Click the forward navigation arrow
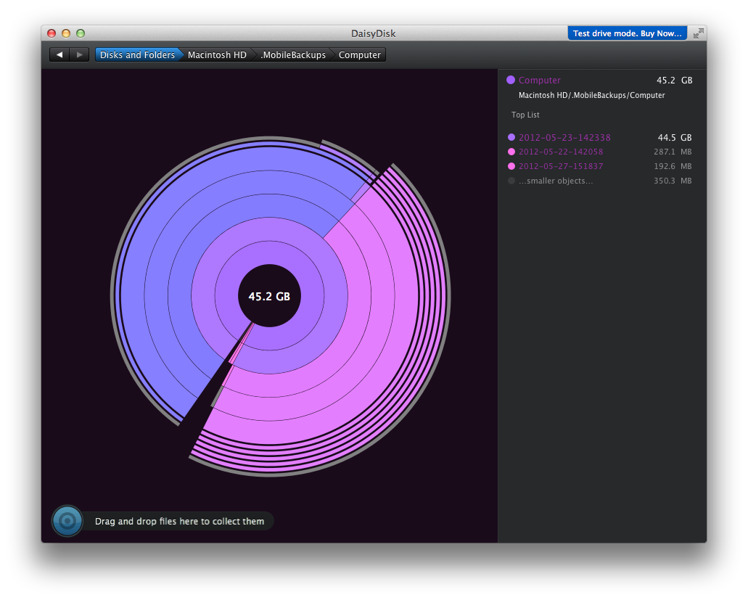 [80, 55]
